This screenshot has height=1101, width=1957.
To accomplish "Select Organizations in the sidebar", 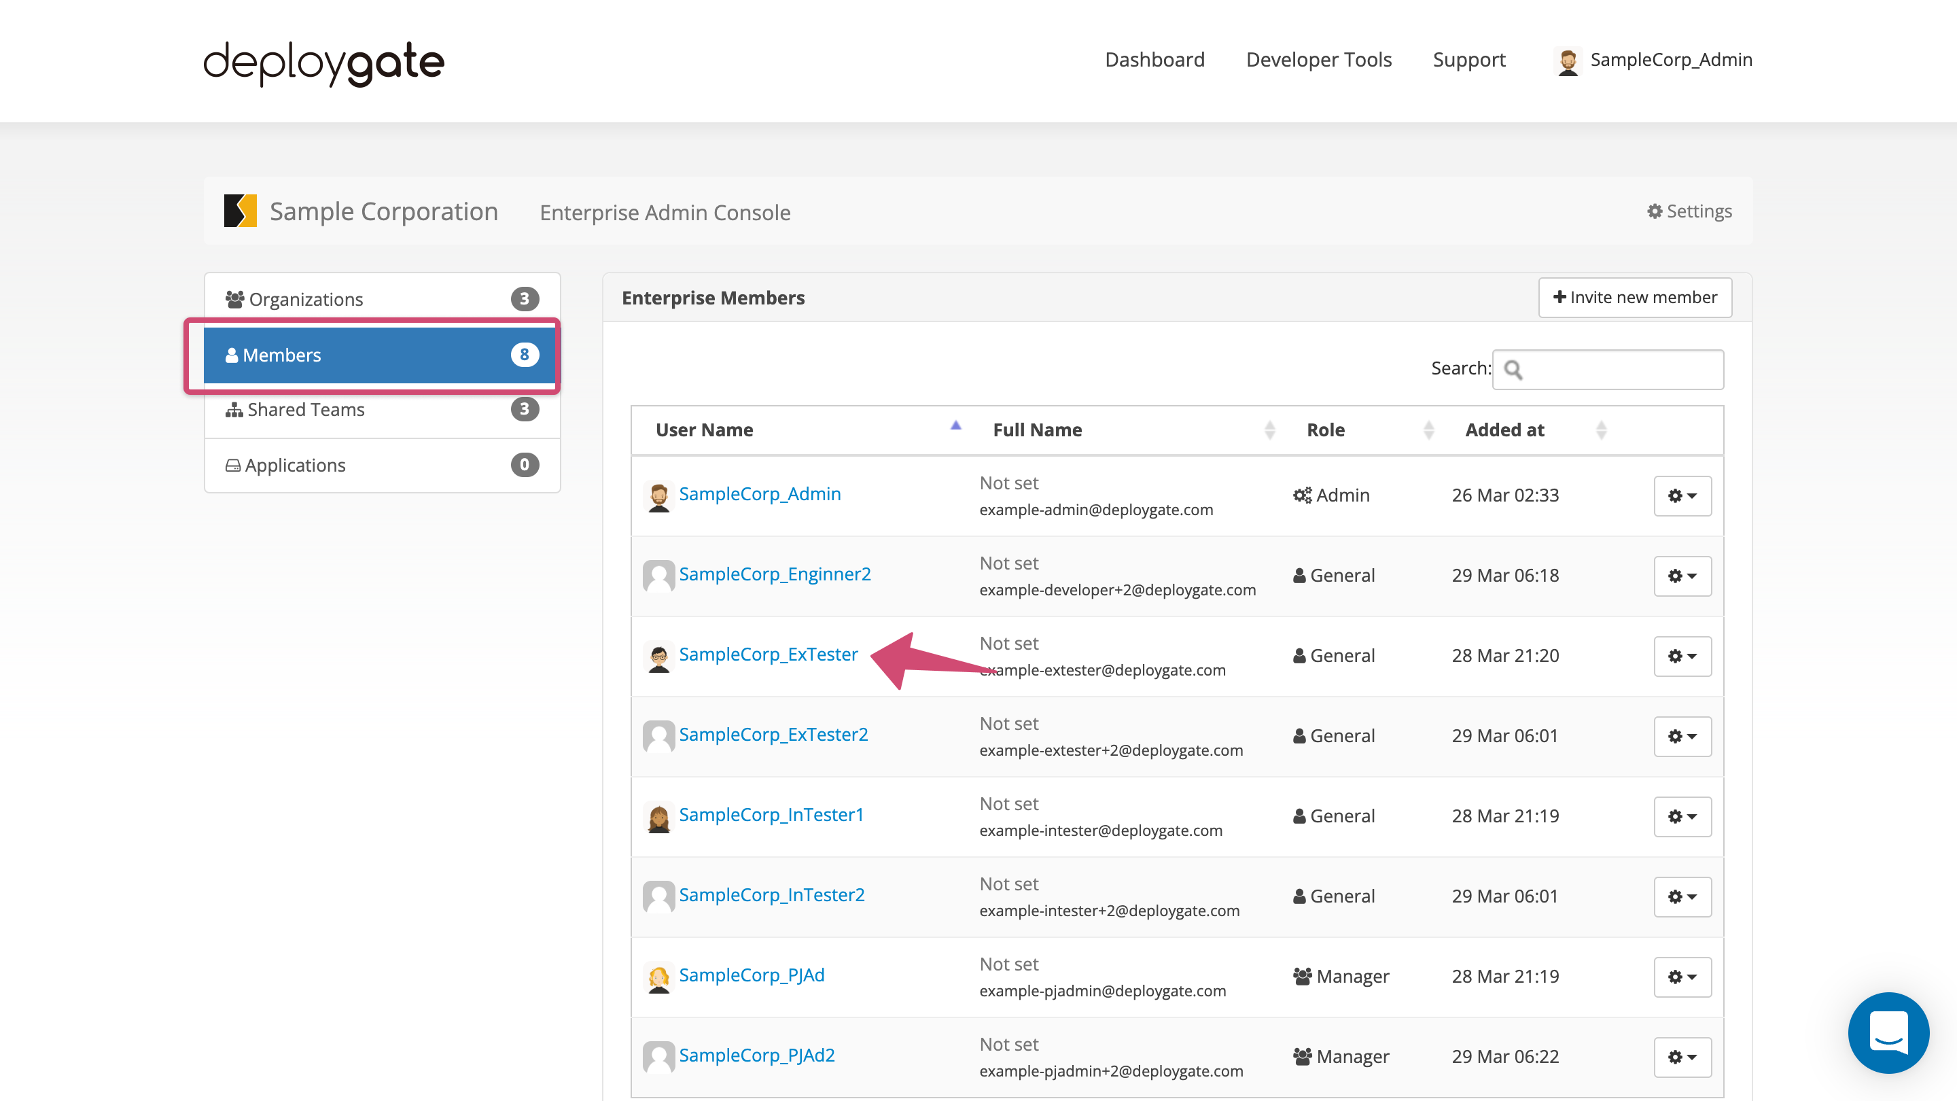I will coord(382,299).
